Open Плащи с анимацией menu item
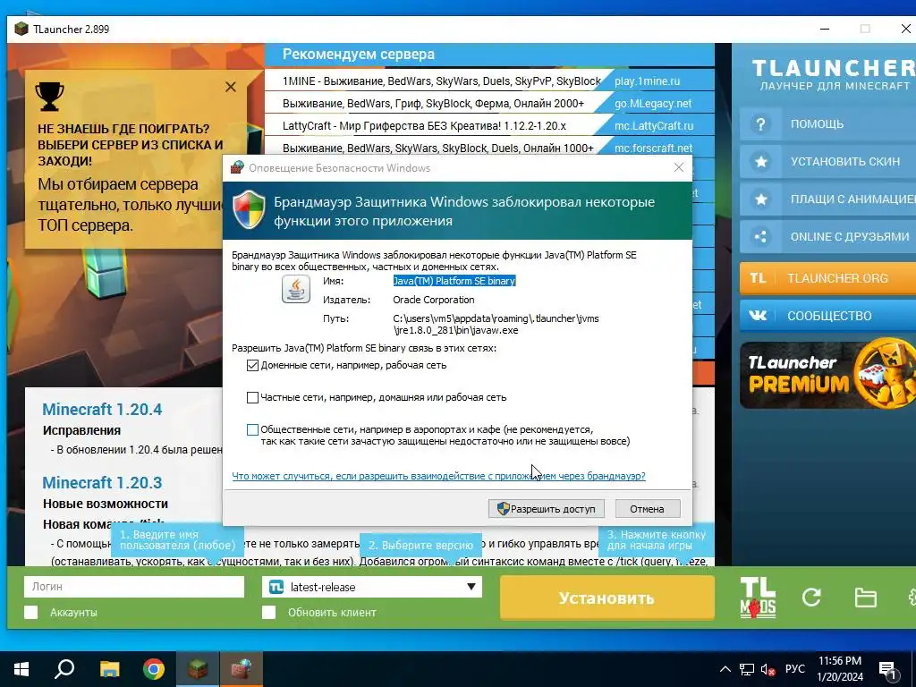Image resolution: width=916 pixels, height=687 pixels. pyautogui.click(x=827, y=199)
